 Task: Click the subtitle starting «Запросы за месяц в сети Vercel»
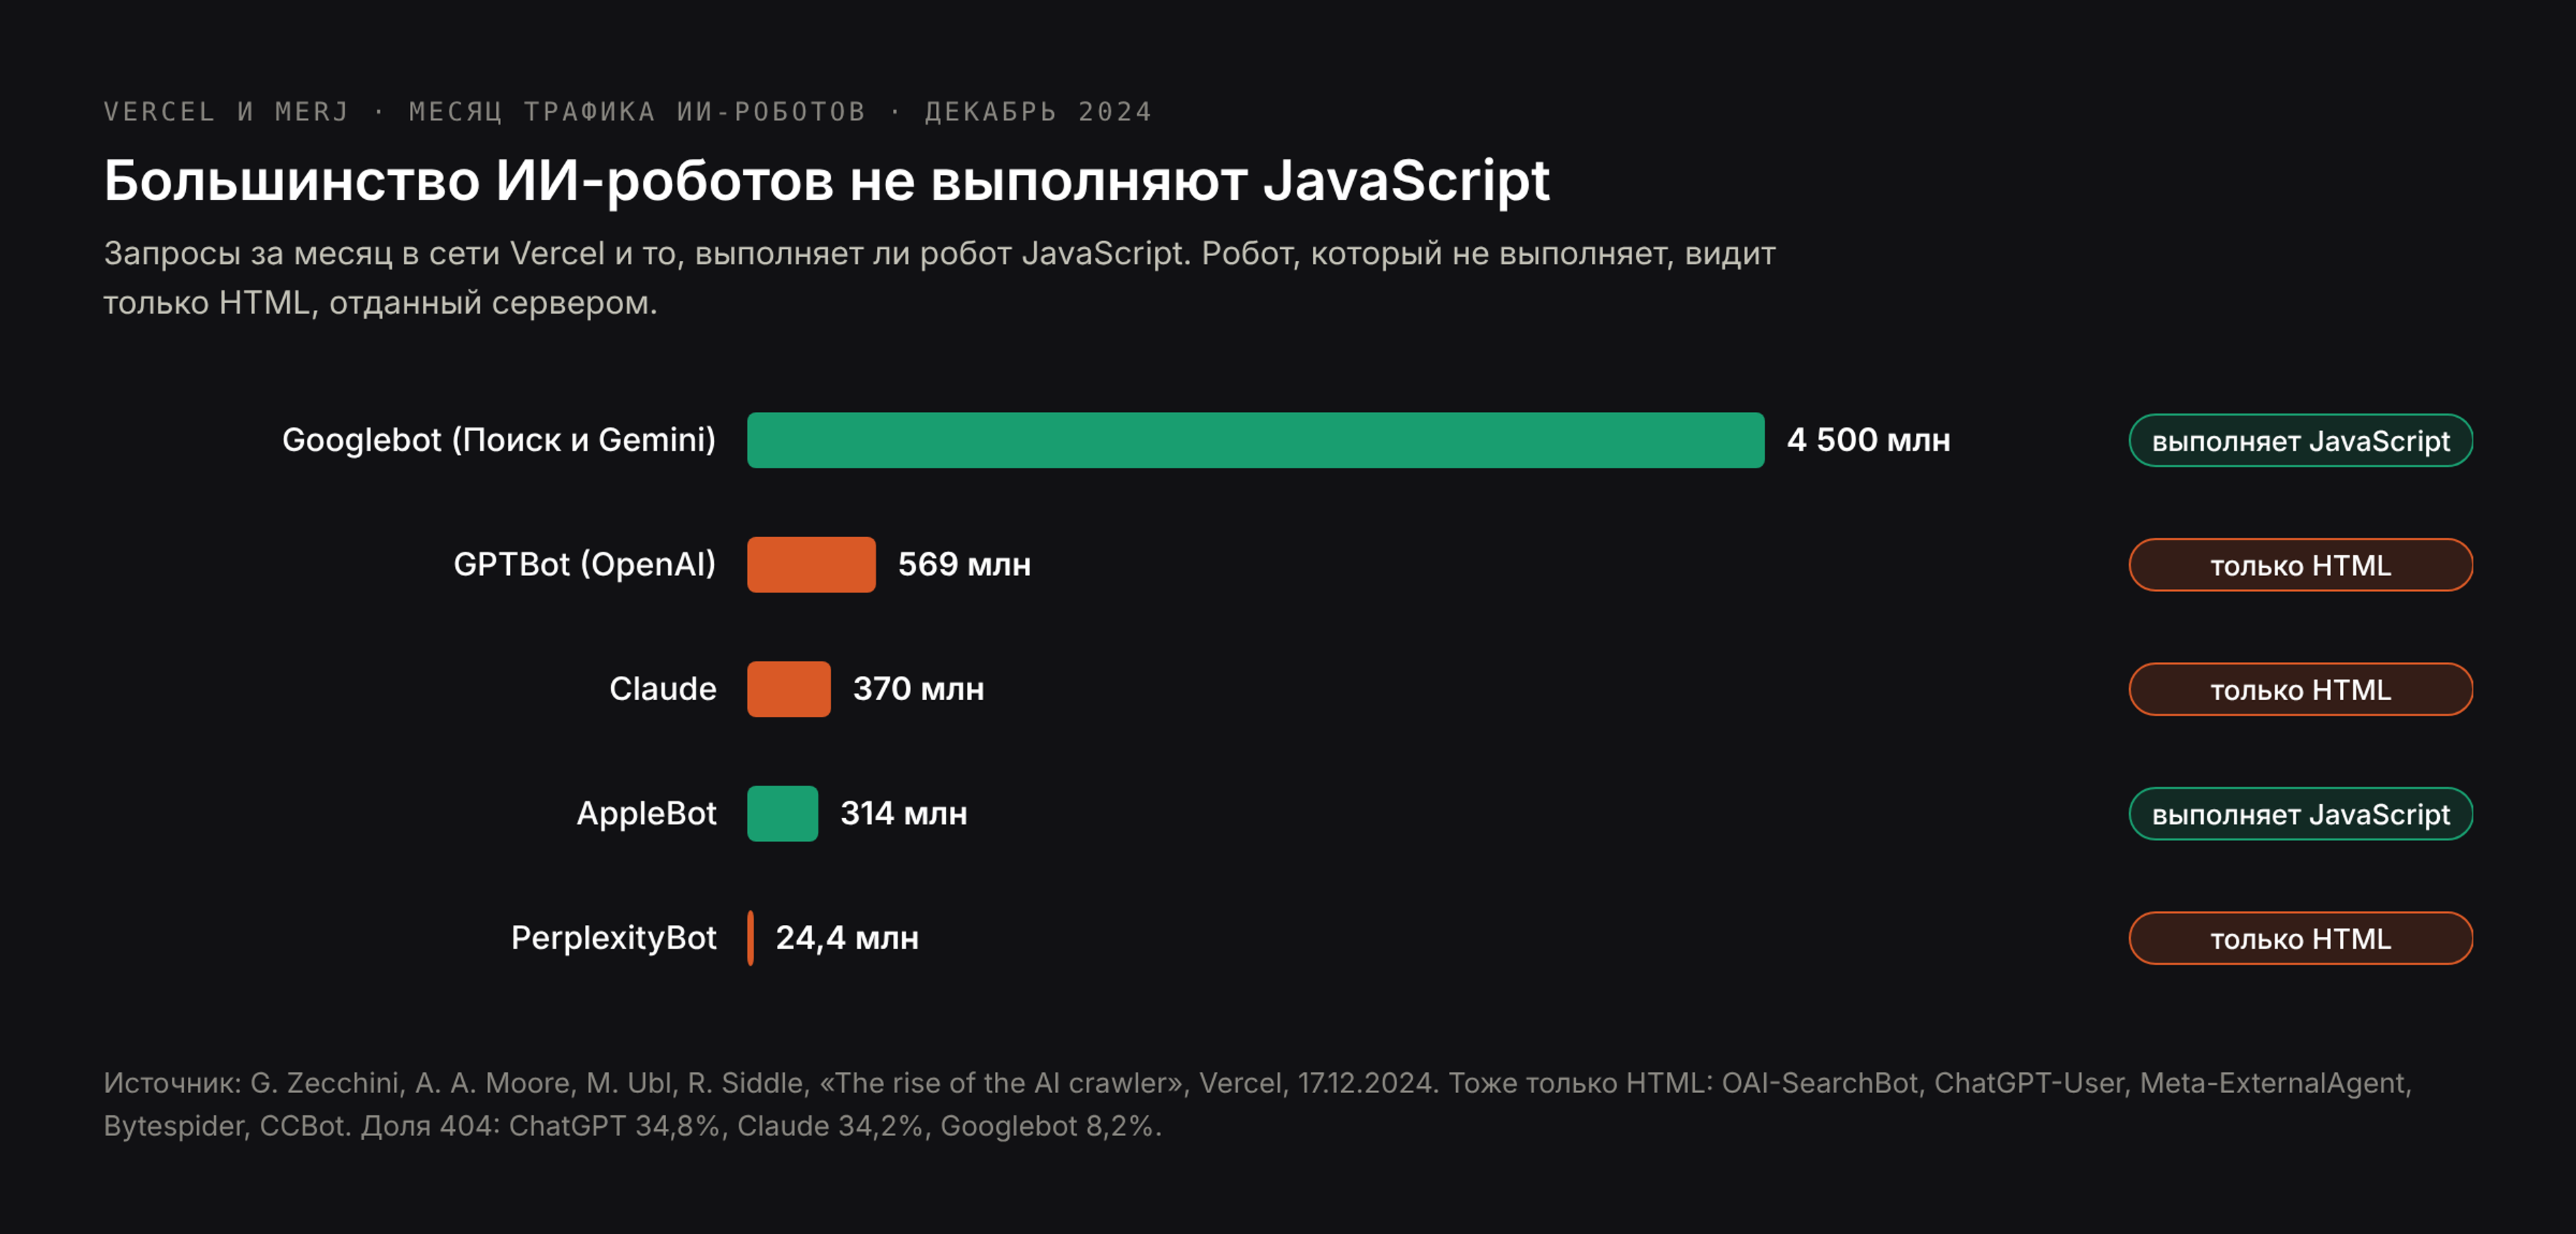click(940, 277)
